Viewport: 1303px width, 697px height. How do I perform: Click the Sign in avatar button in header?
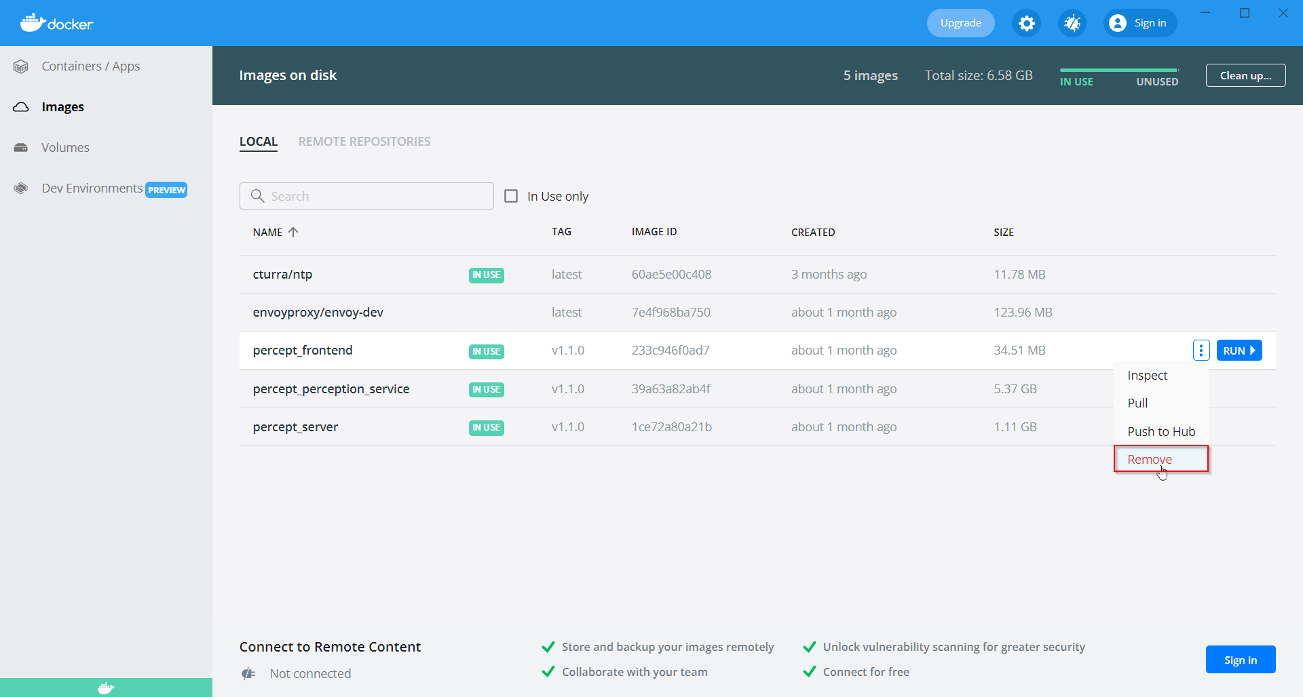1140,23
